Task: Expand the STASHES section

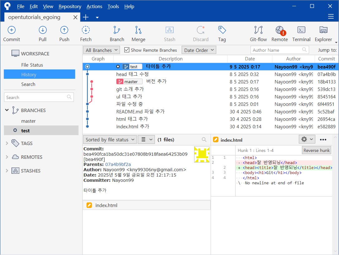Action: click(x=7, y=171)
